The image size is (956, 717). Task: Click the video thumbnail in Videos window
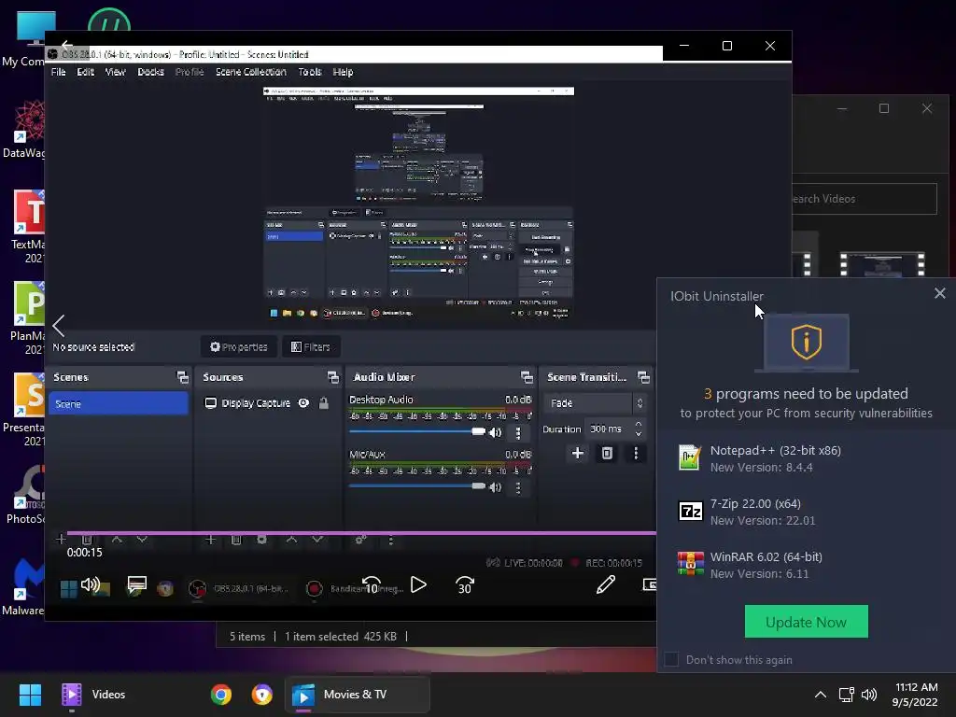click(882, 264)
